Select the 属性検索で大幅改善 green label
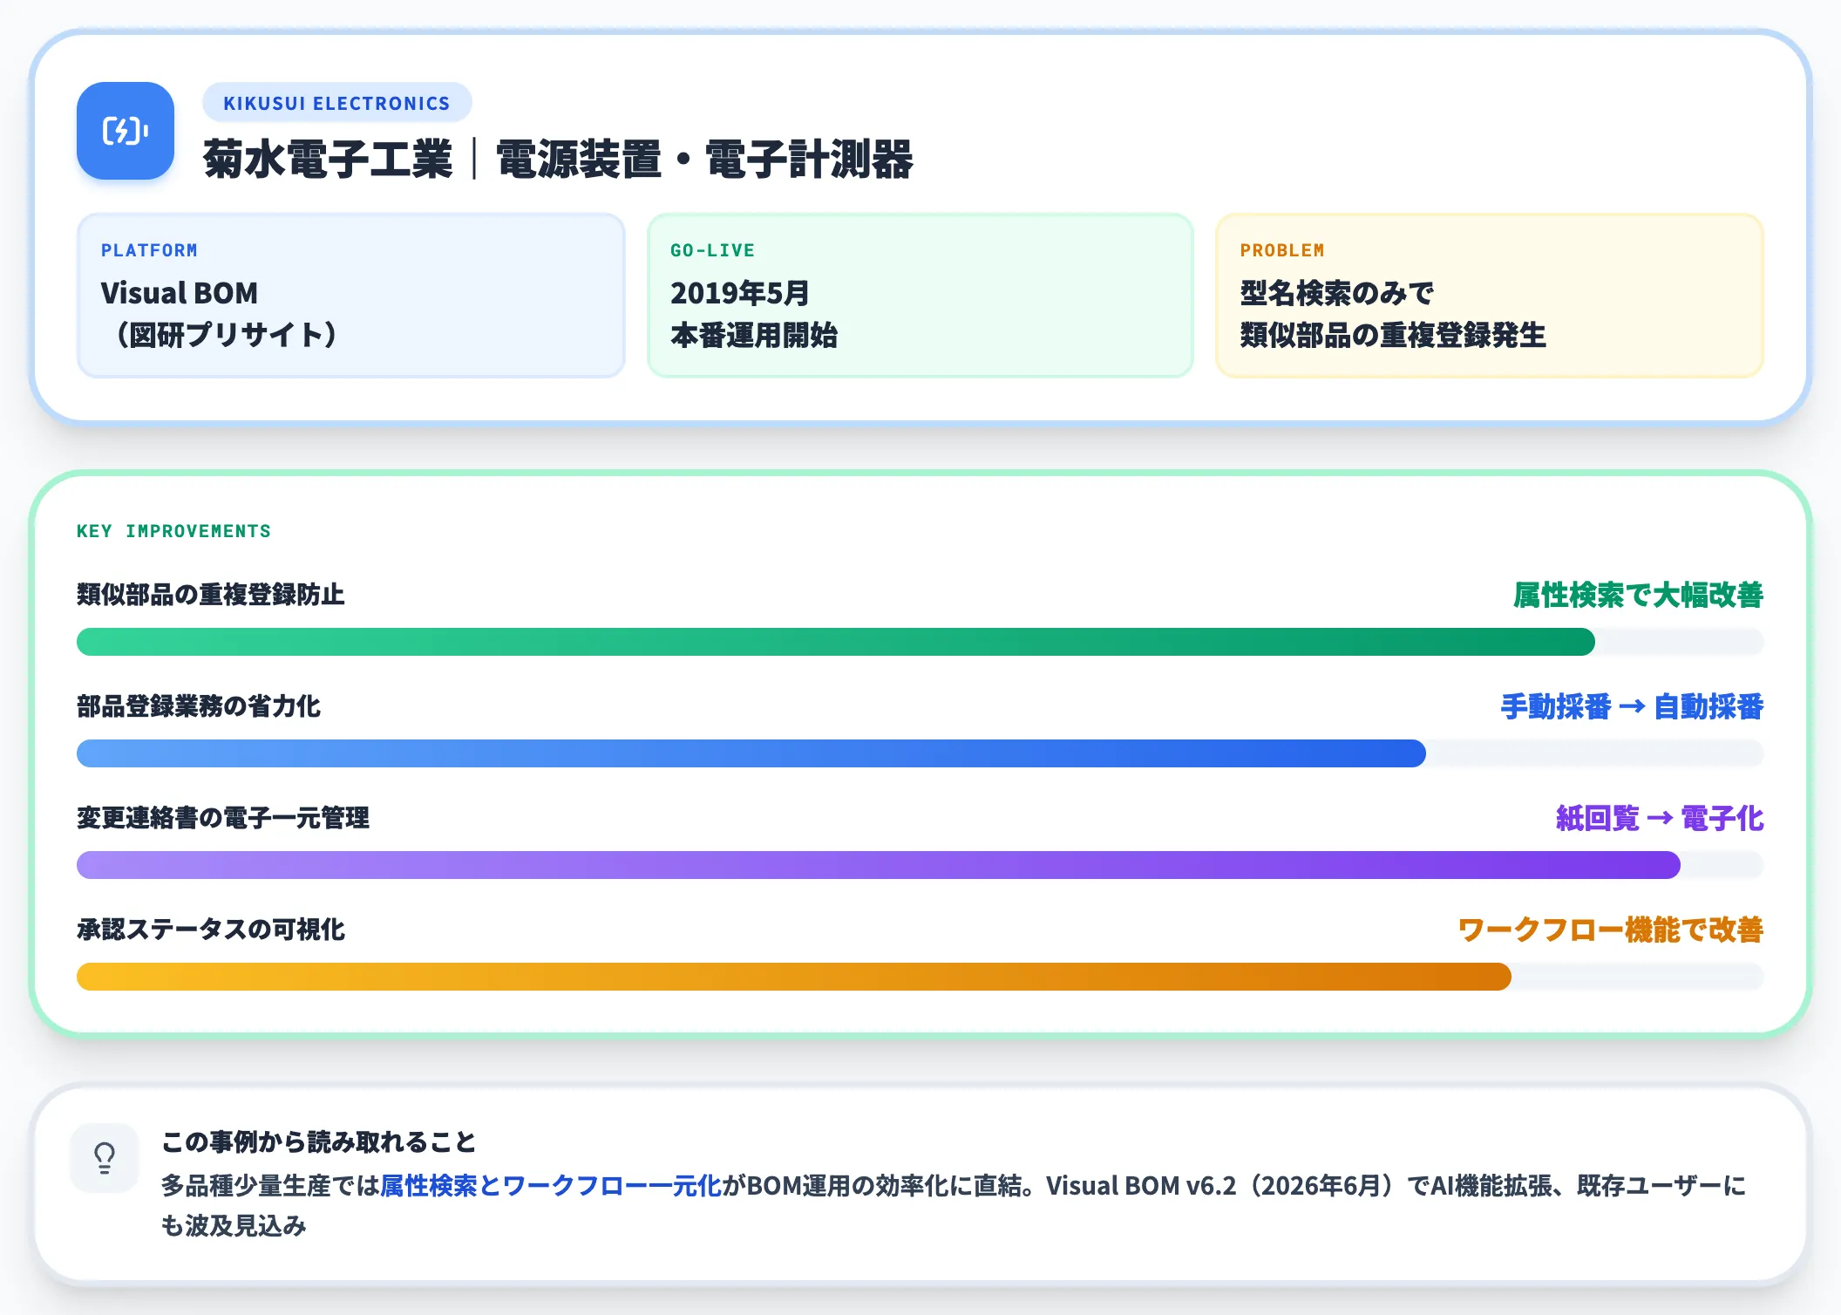 [1639, 595]
